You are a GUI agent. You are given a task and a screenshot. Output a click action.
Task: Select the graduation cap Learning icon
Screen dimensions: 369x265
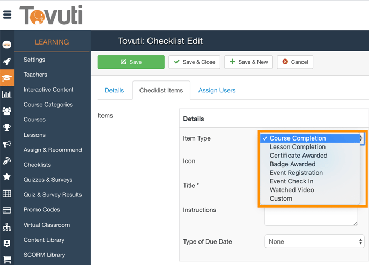(x=7, y=78)
